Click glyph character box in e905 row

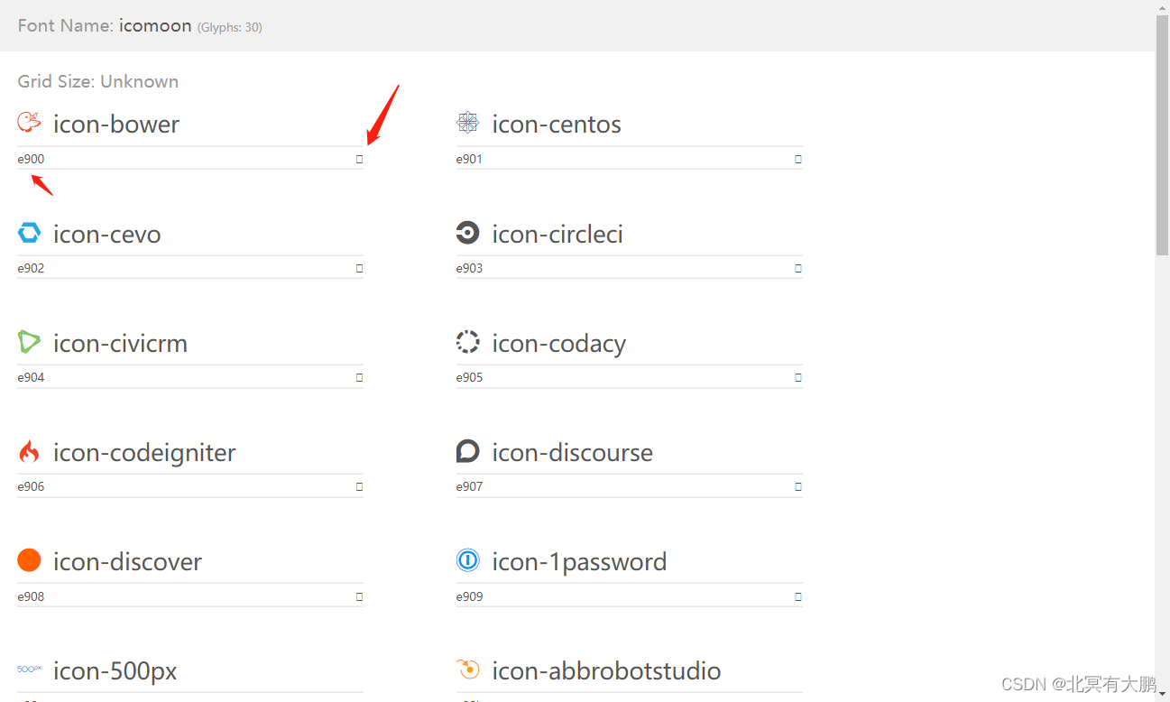tap(797, 377)
